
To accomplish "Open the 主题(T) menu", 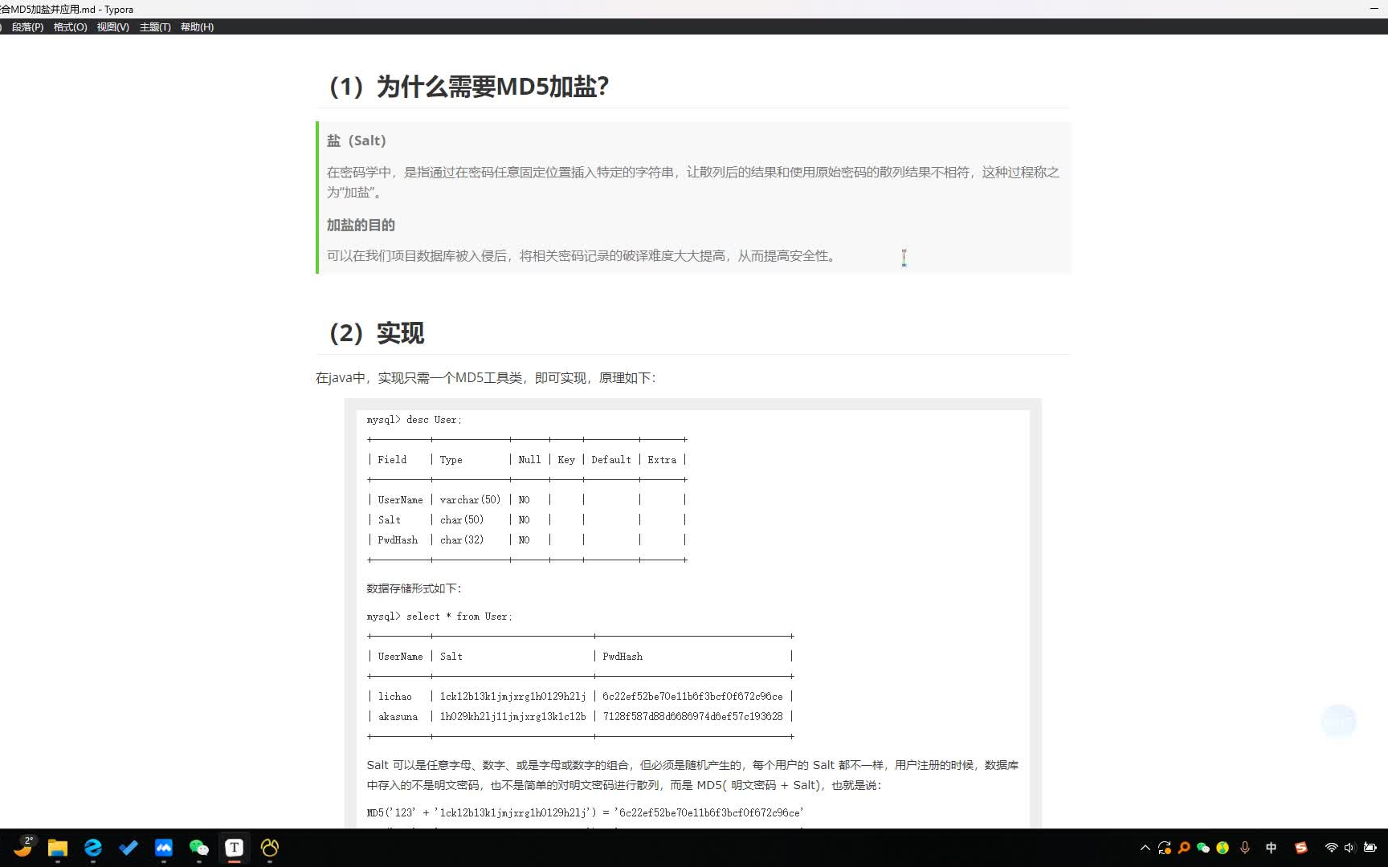I will tap(155, 26).
